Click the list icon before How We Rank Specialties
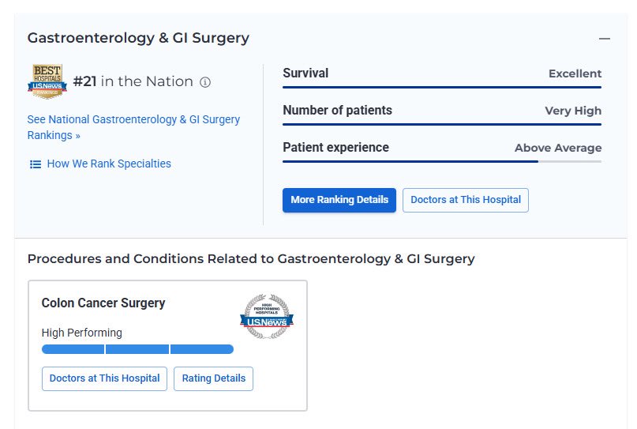The height and width of the screenshot is (429, 637). coord(36,164)
